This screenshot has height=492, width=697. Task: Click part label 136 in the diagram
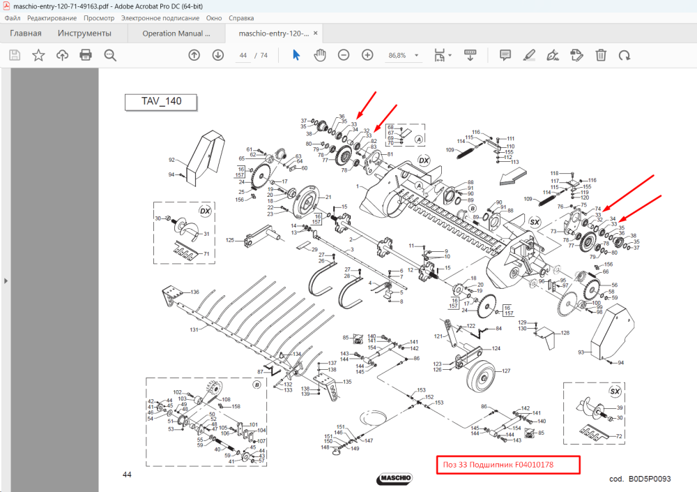tap(194, 292)
